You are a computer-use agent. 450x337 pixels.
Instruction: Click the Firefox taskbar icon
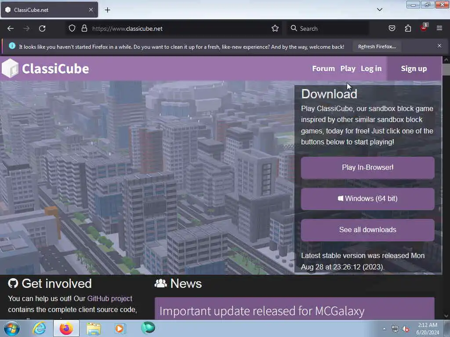tap(66, 328)
